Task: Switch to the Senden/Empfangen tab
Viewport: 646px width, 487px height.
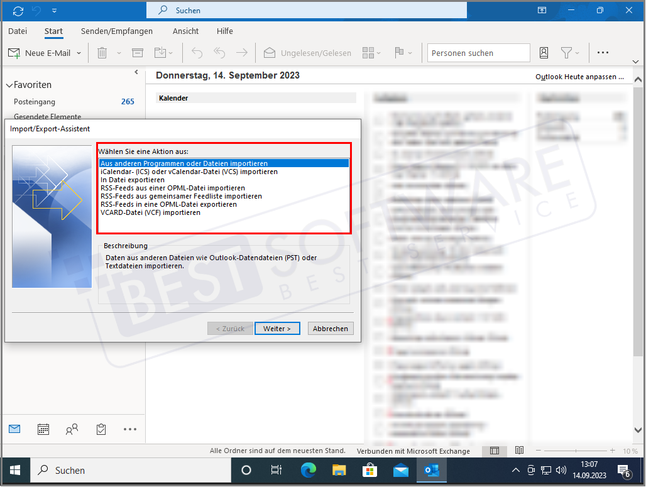Action: (116, 31)
